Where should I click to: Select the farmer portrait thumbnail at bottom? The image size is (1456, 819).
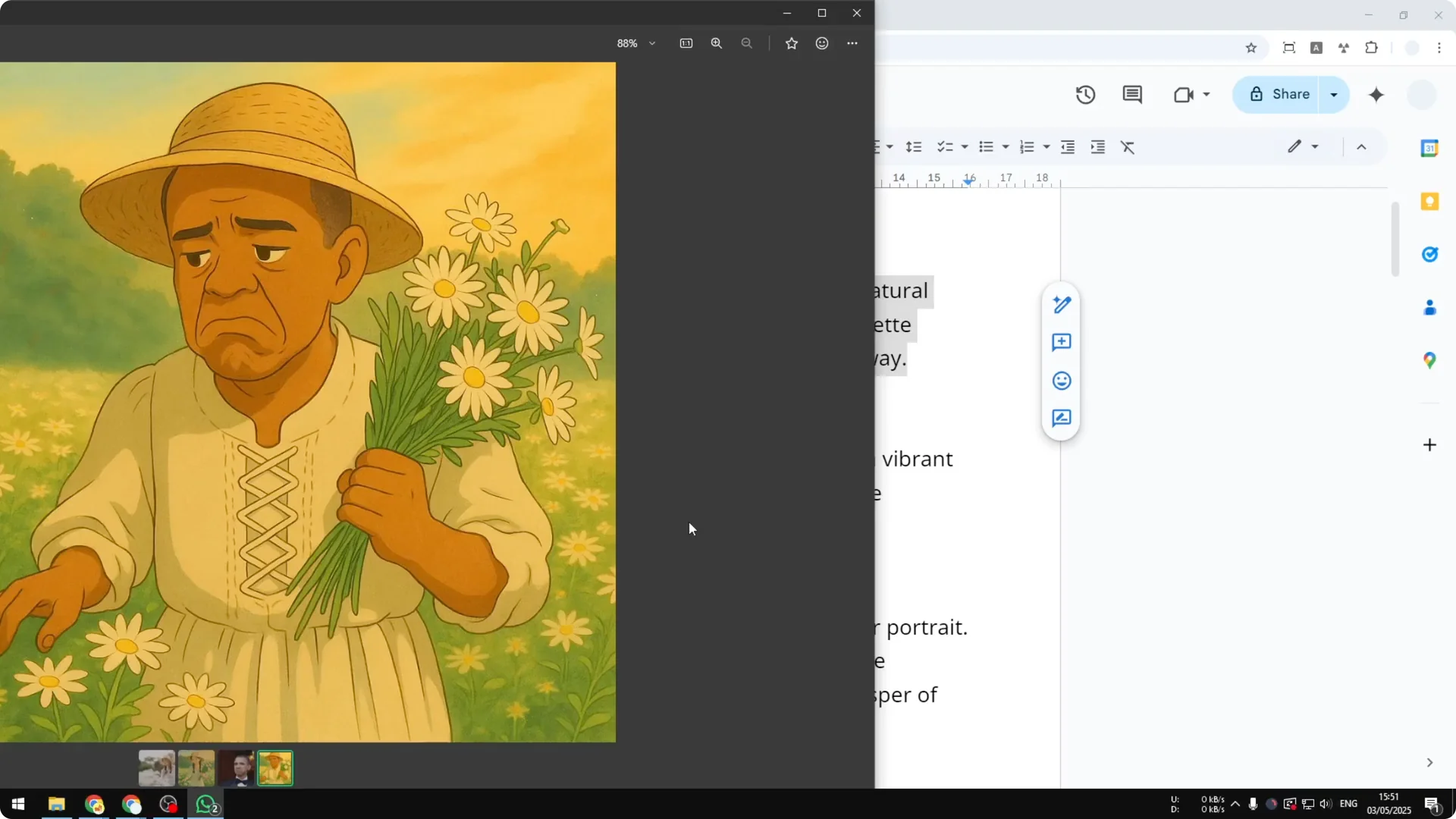[275, 767]
